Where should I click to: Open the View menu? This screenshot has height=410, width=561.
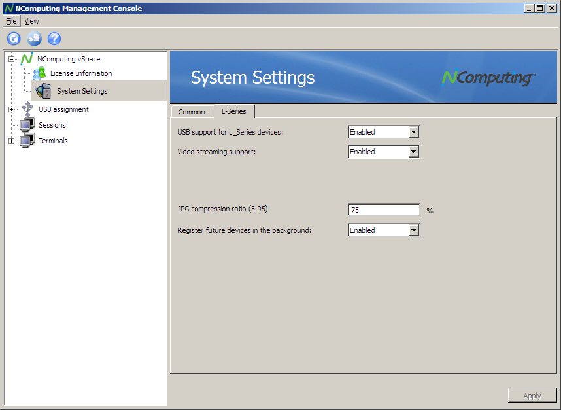click(31, 21)
